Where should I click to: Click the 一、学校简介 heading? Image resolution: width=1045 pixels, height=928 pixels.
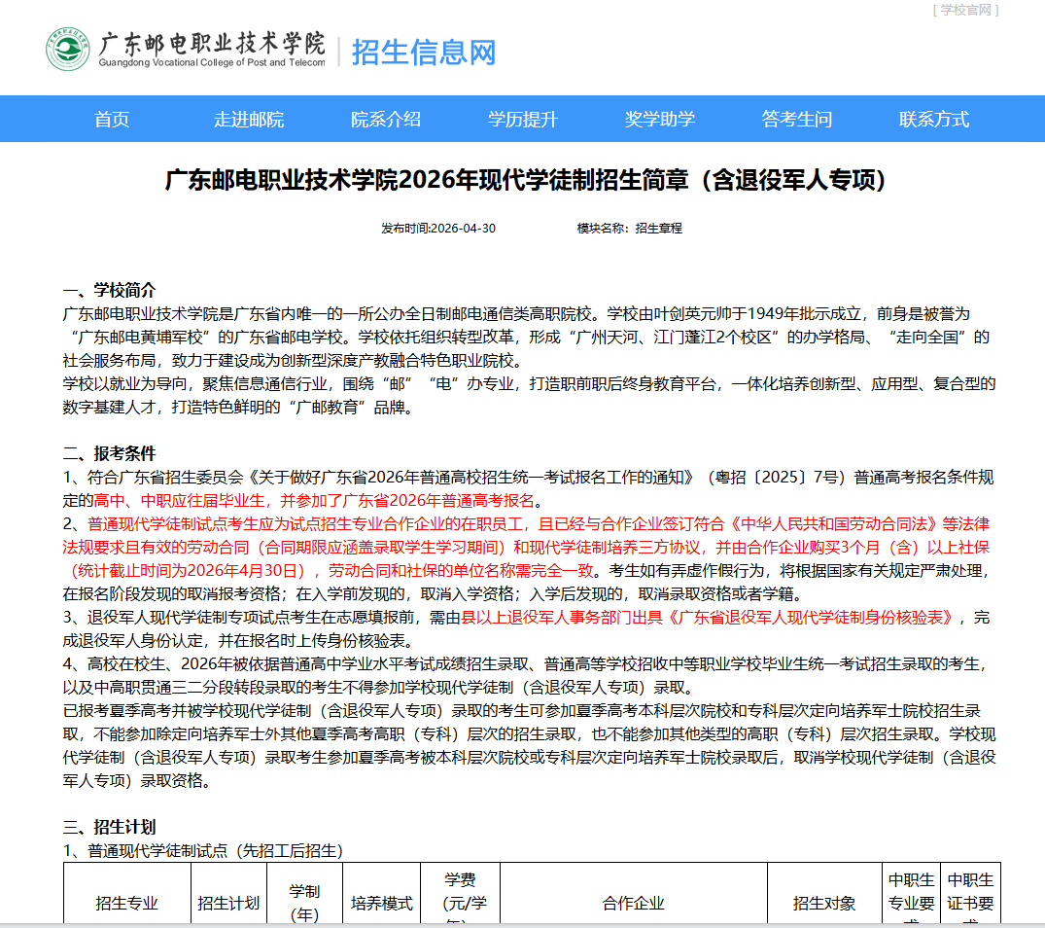point(109,290)
